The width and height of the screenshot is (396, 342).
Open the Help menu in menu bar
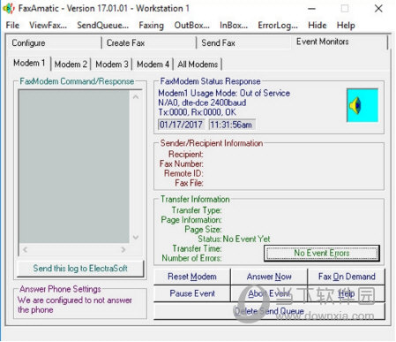pyautogui.click(x=346, y=26)
